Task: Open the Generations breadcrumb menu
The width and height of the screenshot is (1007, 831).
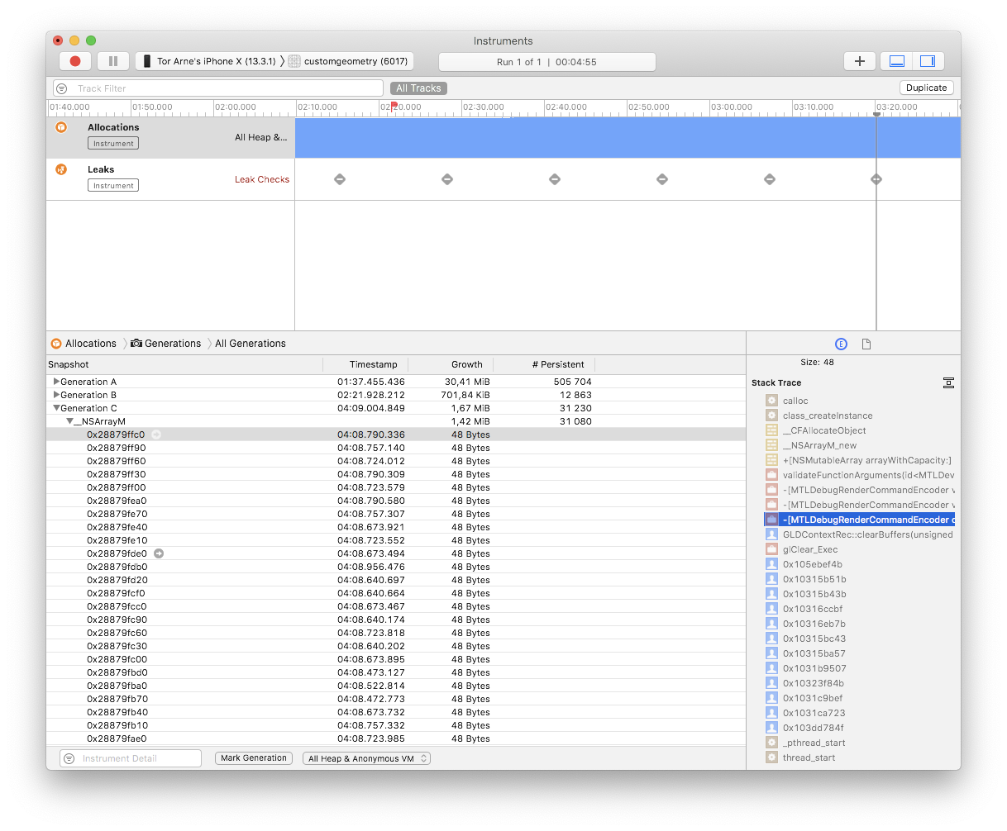Action: (166, 344)
